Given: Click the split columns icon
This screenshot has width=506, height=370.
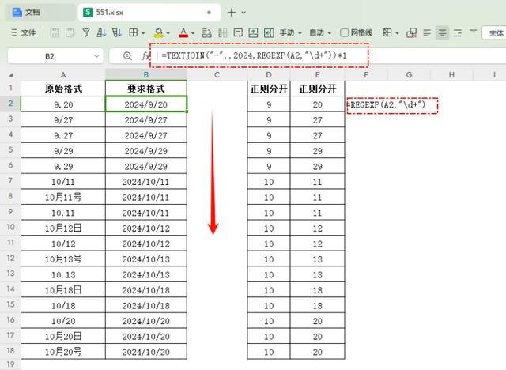Looking at the screenshot, I should click(223, 32).
